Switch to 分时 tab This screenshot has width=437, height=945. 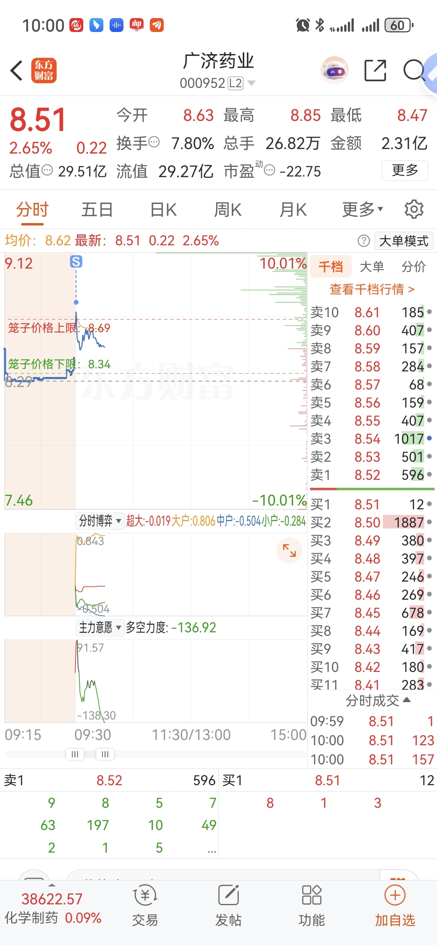[32, 209]
